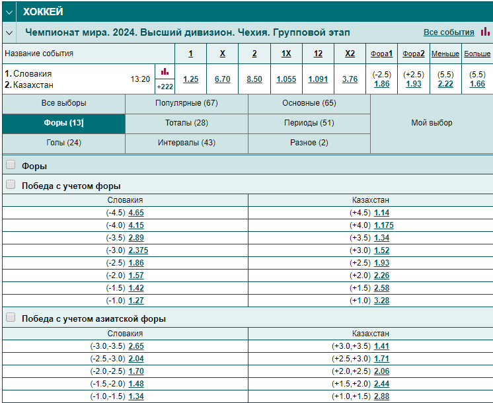The image size is (493, 403).
Task: Pick under 5.5 total odds 2.22
Action: [445, 85]
